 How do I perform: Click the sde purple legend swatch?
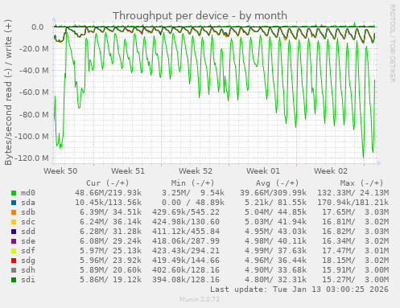coord(14,241)
